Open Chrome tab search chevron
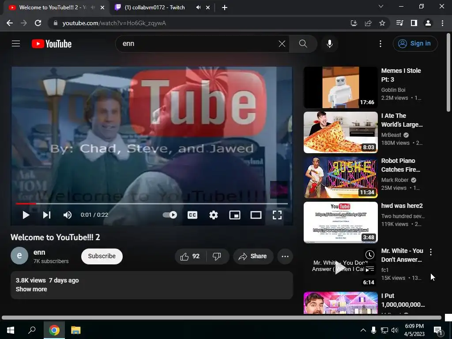Image resolution: width=452 pixels, height=339 pixels. coord(381,6)
